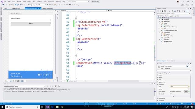Click the output panel horizontal scrollbar of editor
This screenshot has width=195, height=109.
(123, 81)
